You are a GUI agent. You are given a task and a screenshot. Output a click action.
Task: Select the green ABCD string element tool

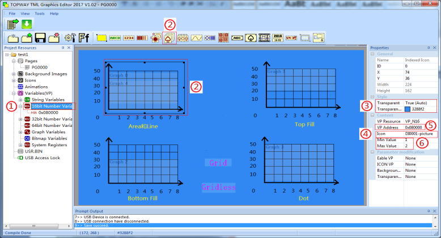click(x=115, y=38)
